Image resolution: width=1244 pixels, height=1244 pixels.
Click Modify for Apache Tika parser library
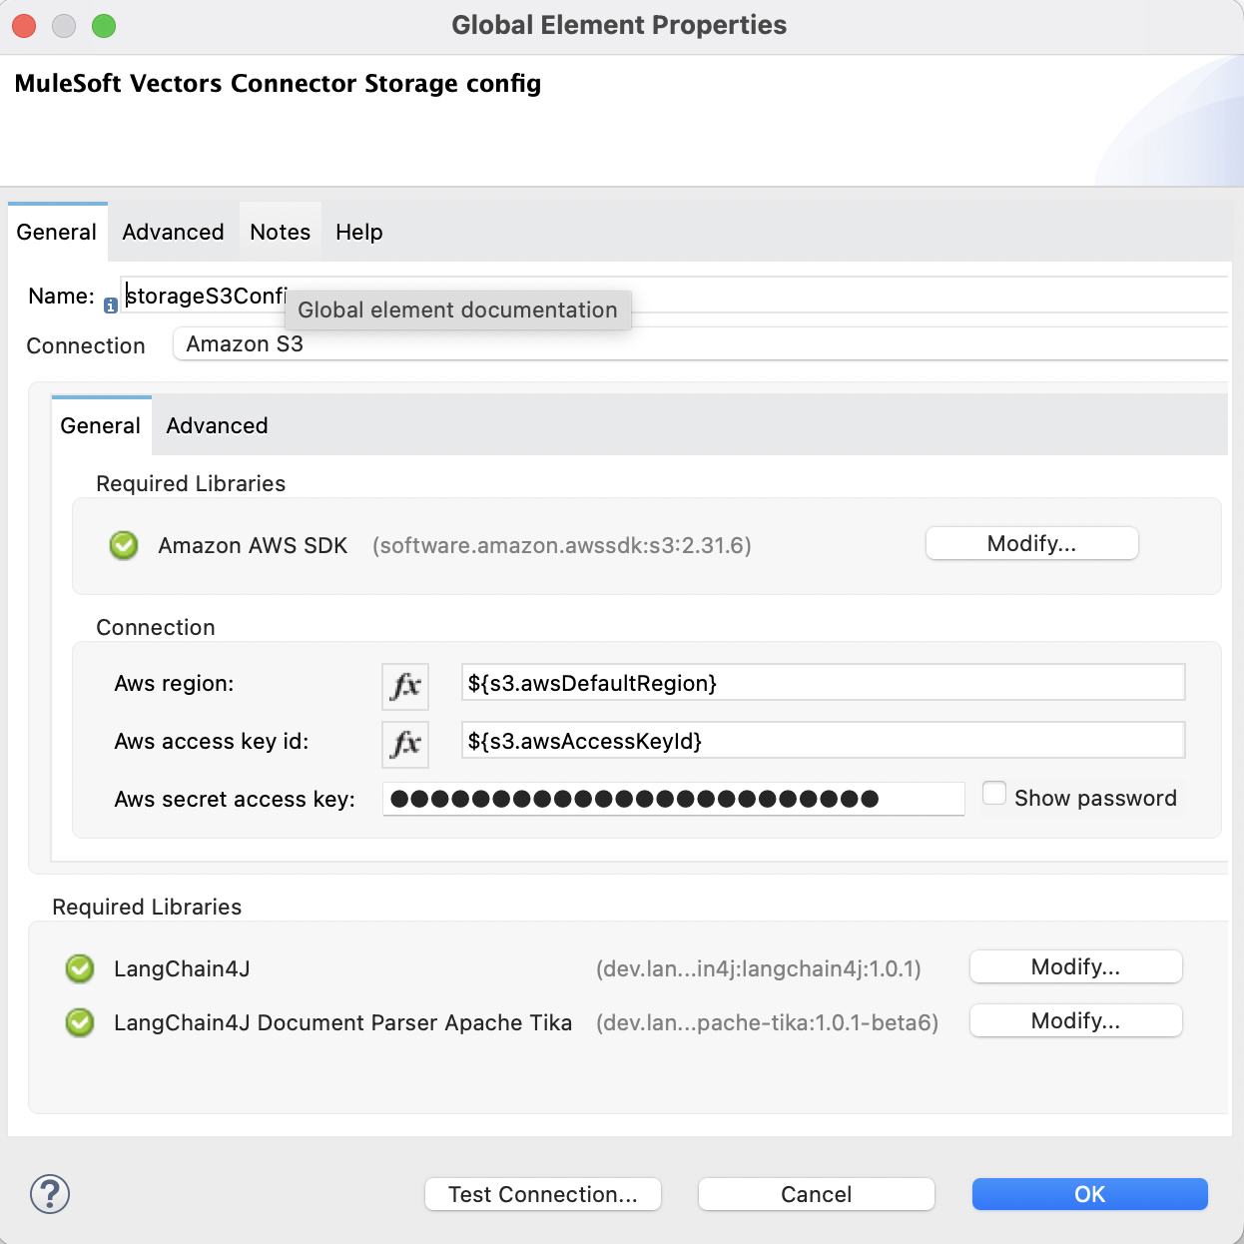[1076, 1020]
